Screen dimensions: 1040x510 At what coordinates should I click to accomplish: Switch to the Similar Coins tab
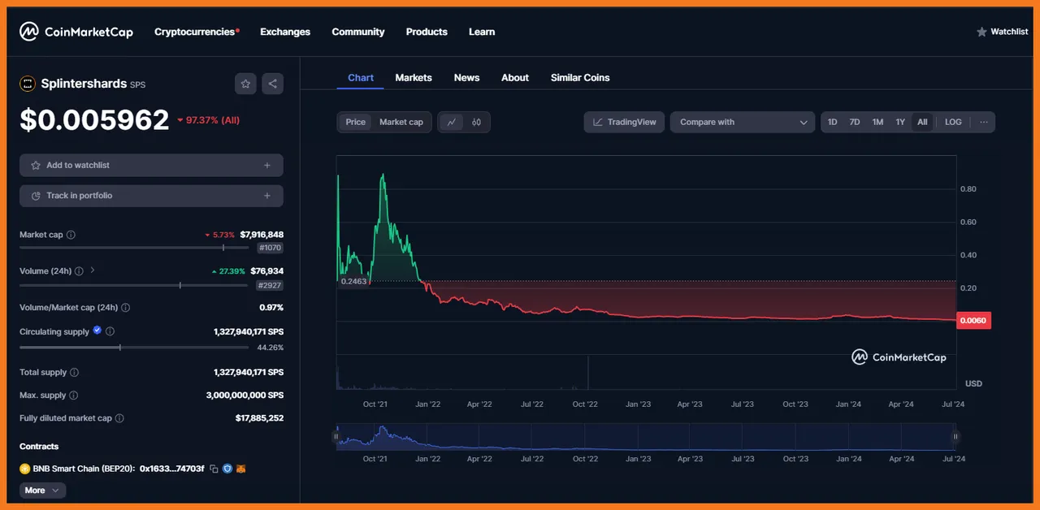580,78
